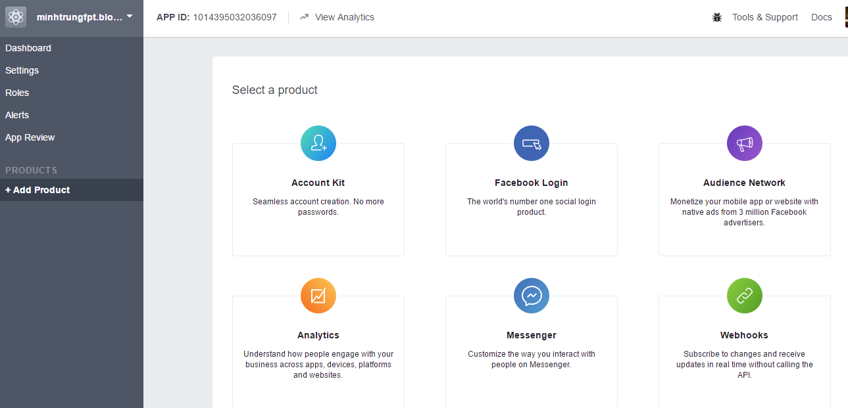848x408 pixels.
Task: Click the trend arrow icon before View Analytics
Action: (304, 18)
